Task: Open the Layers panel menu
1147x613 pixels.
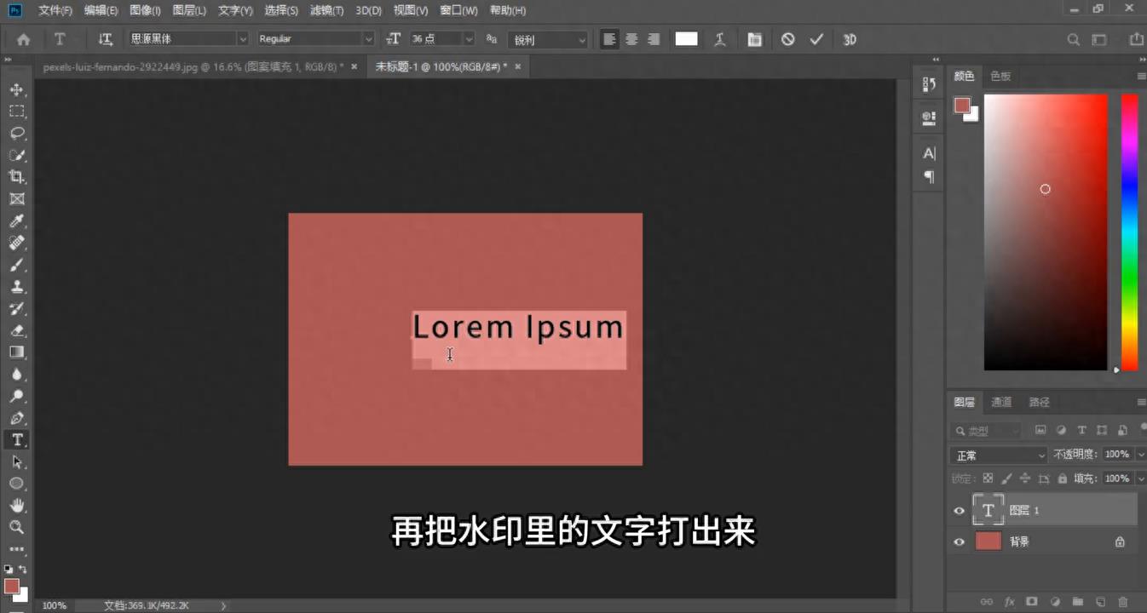Action: point(1141,402)
